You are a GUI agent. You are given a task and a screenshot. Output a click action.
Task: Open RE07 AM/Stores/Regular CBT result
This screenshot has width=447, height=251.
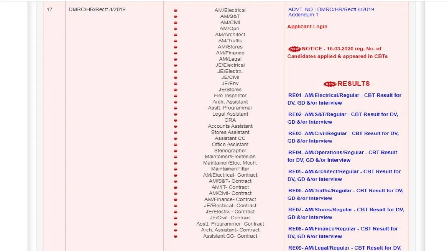[346, 213]
